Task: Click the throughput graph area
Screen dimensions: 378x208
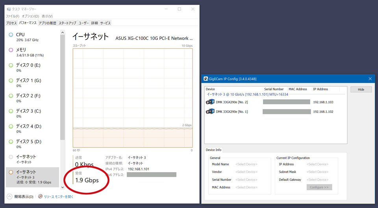Action: (x=133, y=98)
